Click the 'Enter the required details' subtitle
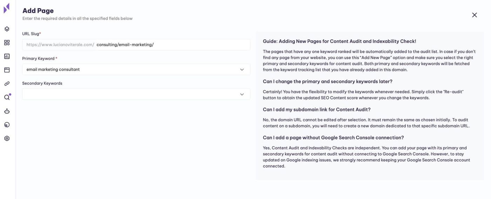This screenshot has width=491, height=199. (78, 19)
